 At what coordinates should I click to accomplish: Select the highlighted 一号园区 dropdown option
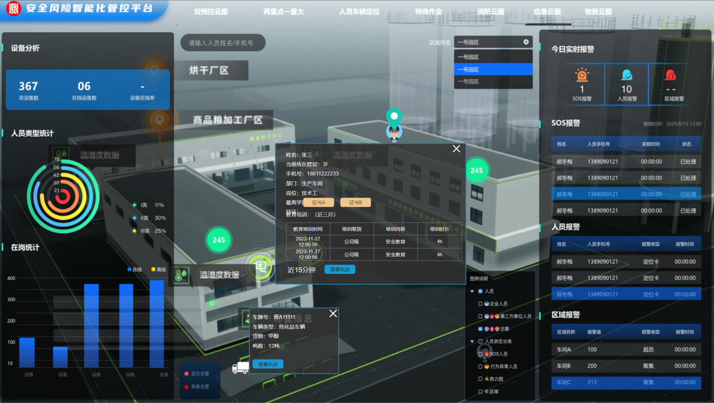pyautogui.click(x=493, y=69)
